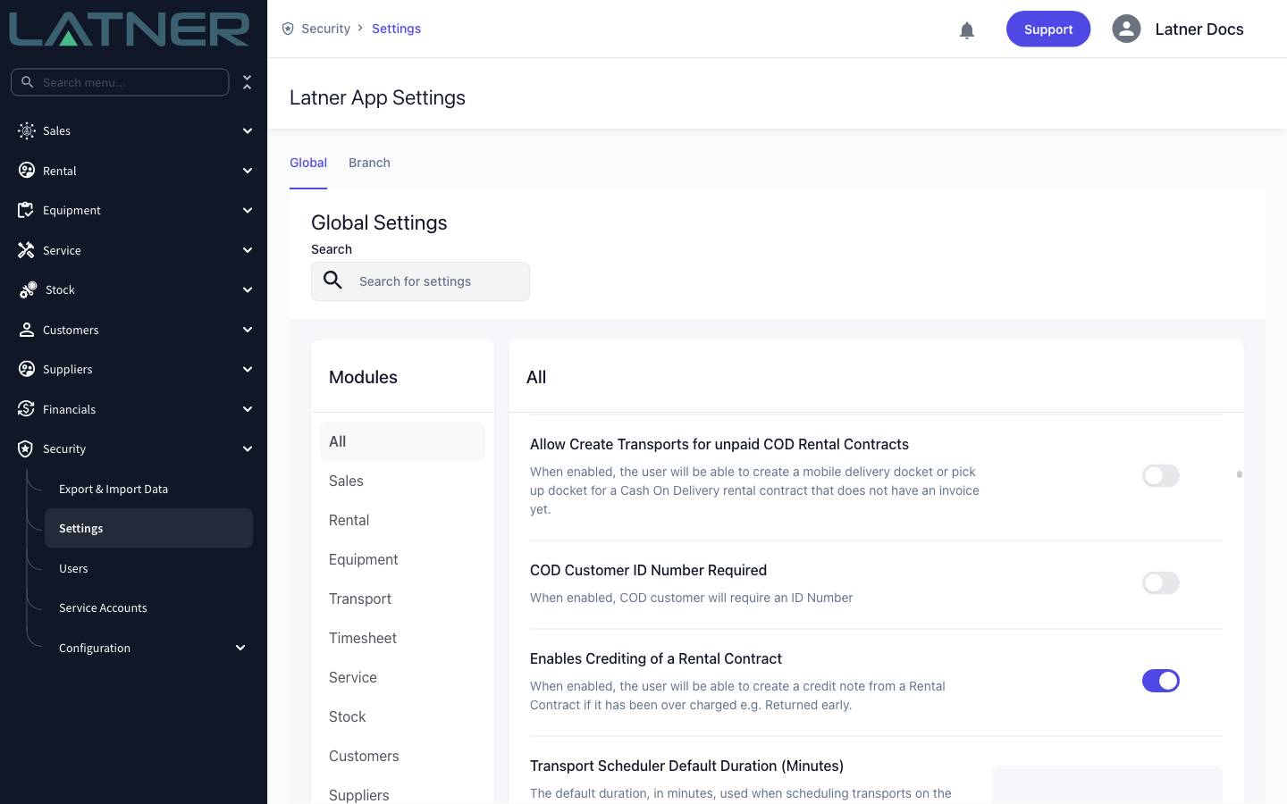The height and width of the screenshot is (804, 1287).
Task: Expand the Configuration submenu chevron
Action: [x=240, y=648]
